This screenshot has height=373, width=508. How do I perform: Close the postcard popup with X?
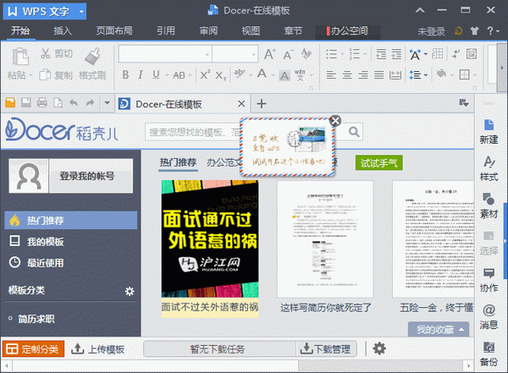point(334,121)
